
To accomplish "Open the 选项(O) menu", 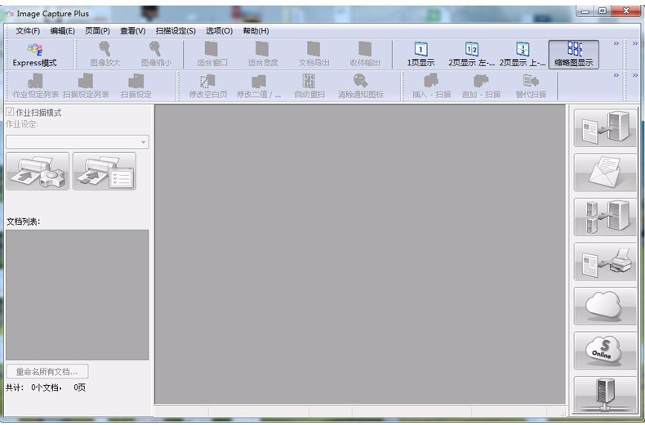I will [x=220, y=31].
